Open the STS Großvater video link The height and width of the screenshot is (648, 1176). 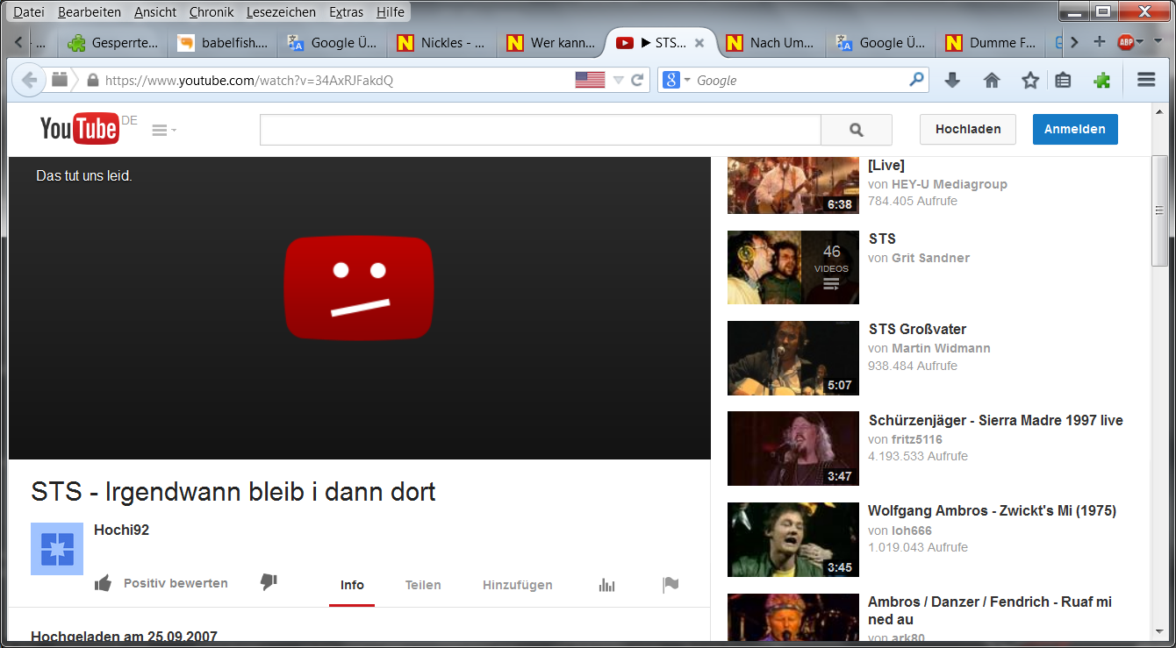[917, 329]
